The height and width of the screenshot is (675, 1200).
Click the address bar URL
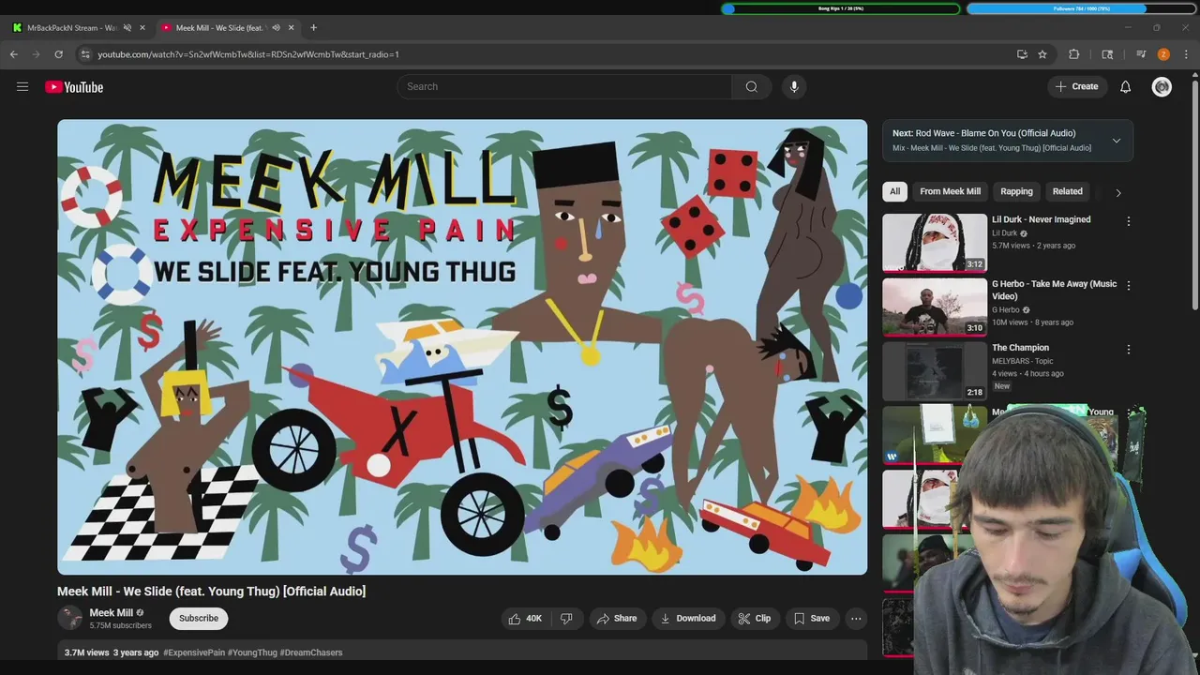click(248, 54)
